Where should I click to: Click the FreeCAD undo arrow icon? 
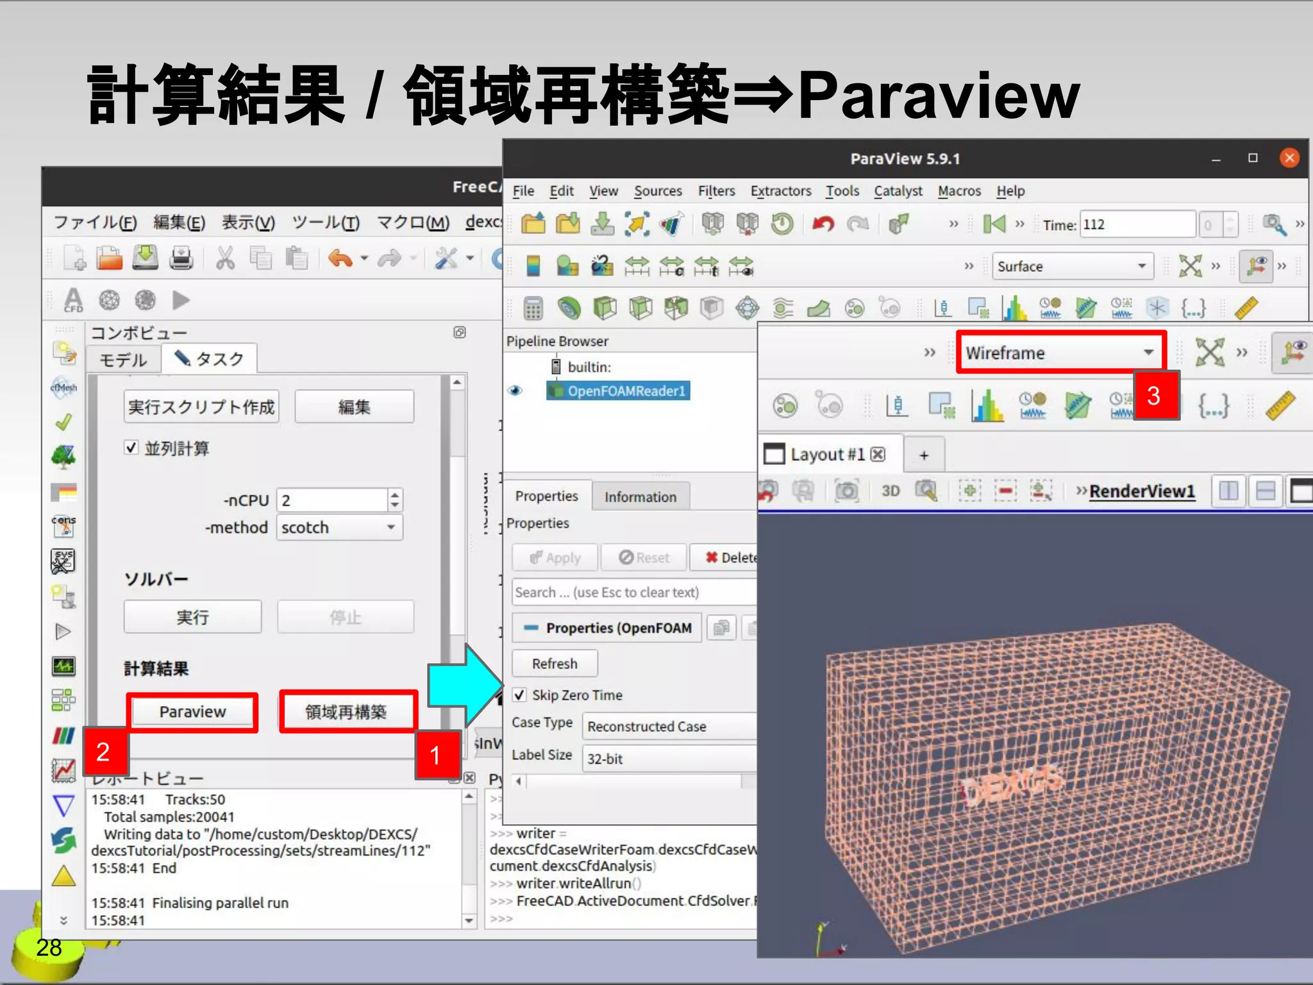[340, 258]
